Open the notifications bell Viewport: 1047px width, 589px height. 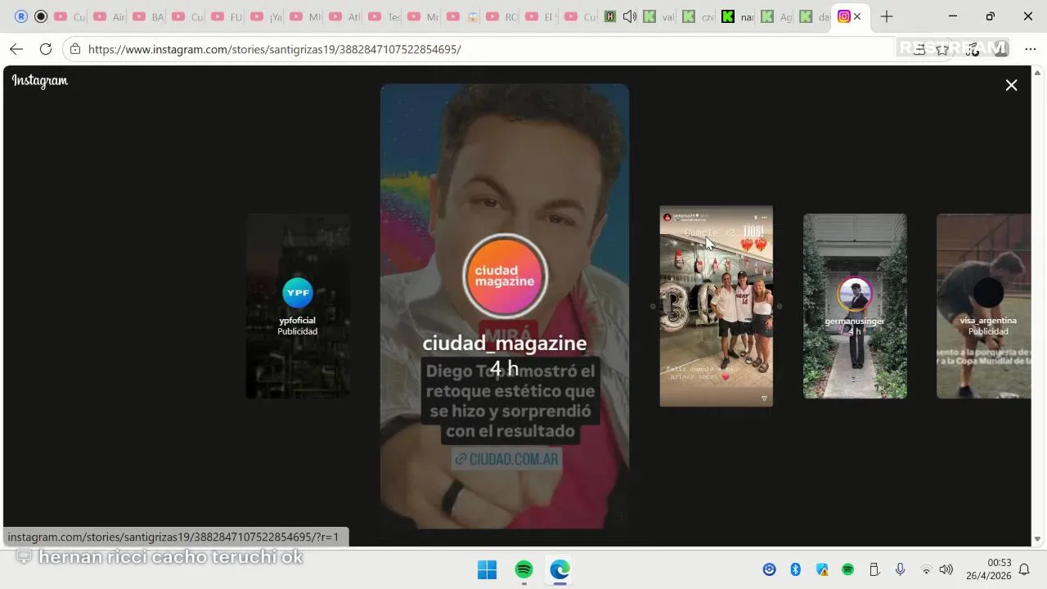coord(1024,569)
